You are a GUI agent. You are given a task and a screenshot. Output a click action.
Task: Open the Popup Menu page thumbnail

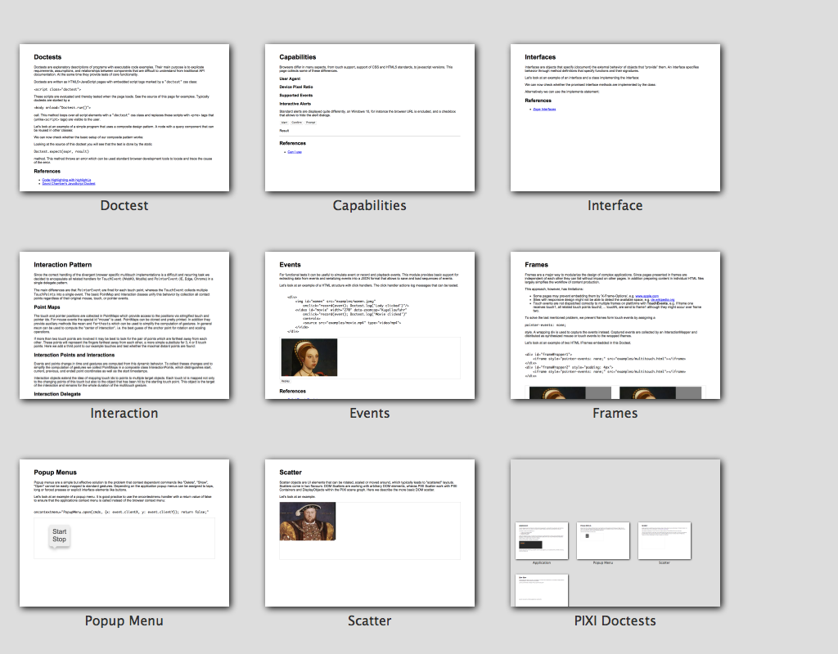124,533
